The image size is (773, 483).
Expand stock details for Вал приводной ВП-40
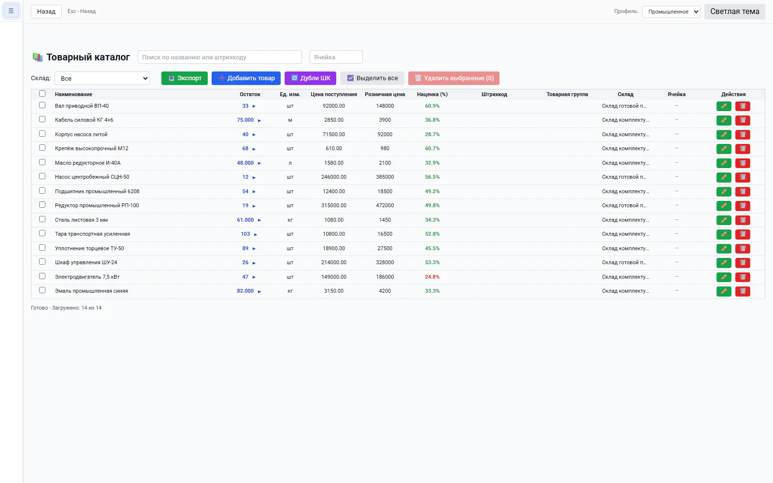pyautogui.click(x=254, y=106)
